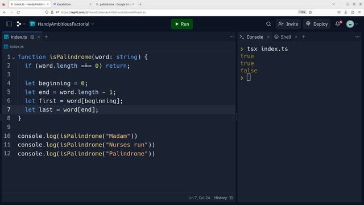Open the browser extensions icon

point(353,12)
